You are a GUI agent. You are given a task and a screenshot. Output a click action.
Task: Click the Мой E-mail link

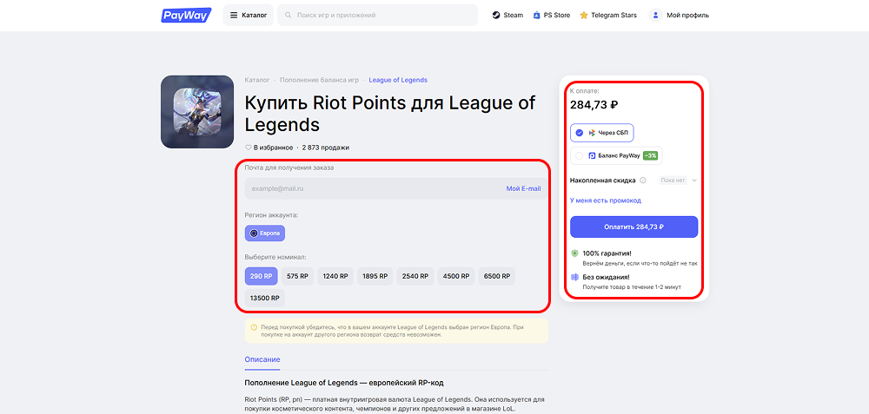click(x=523, y=188)
